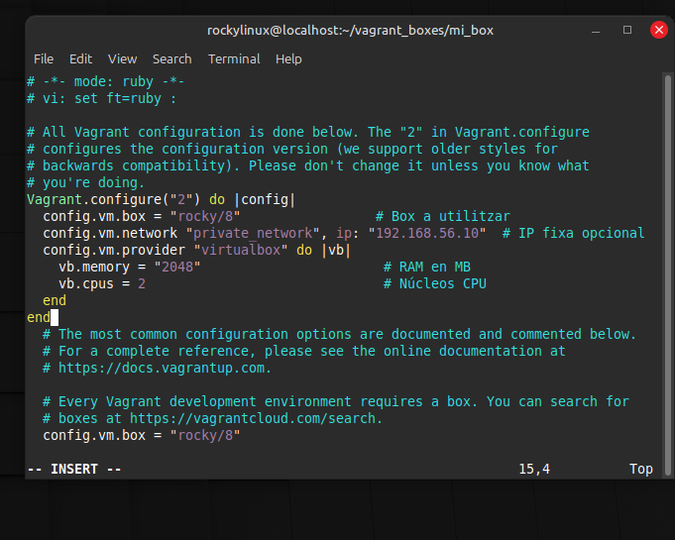675x540 pixels.
Task: Open the Terminal menu
Action: pos(234,59)
